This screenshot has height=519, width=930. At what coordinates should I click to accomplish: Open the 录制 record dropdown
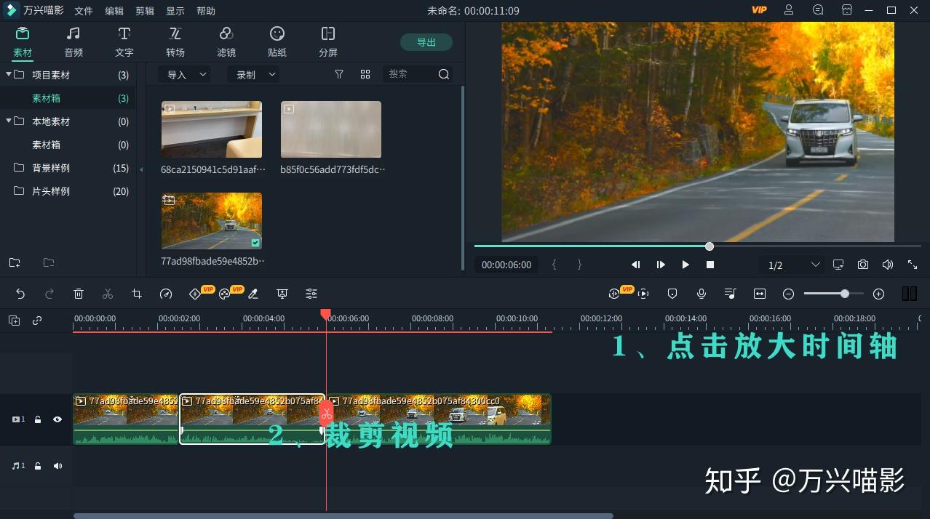(x=253, y=74)
